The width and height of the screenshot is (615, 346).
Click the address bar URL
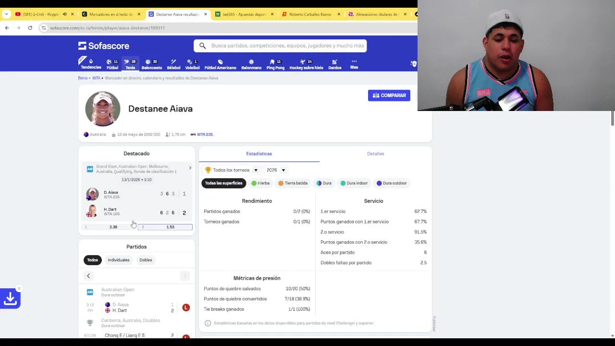107,28
